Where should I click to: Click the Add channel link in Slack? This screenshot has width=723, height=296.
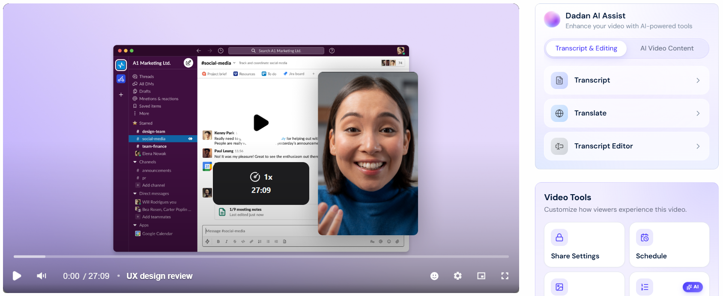(150, 185)
